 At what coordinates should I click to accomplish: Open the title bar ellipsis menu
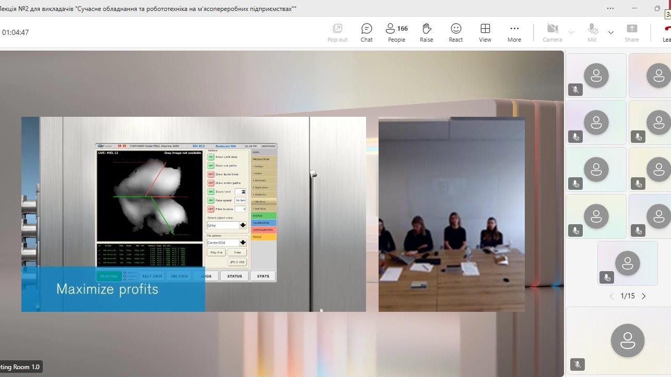pyautogui.click(x=610, y=8)
